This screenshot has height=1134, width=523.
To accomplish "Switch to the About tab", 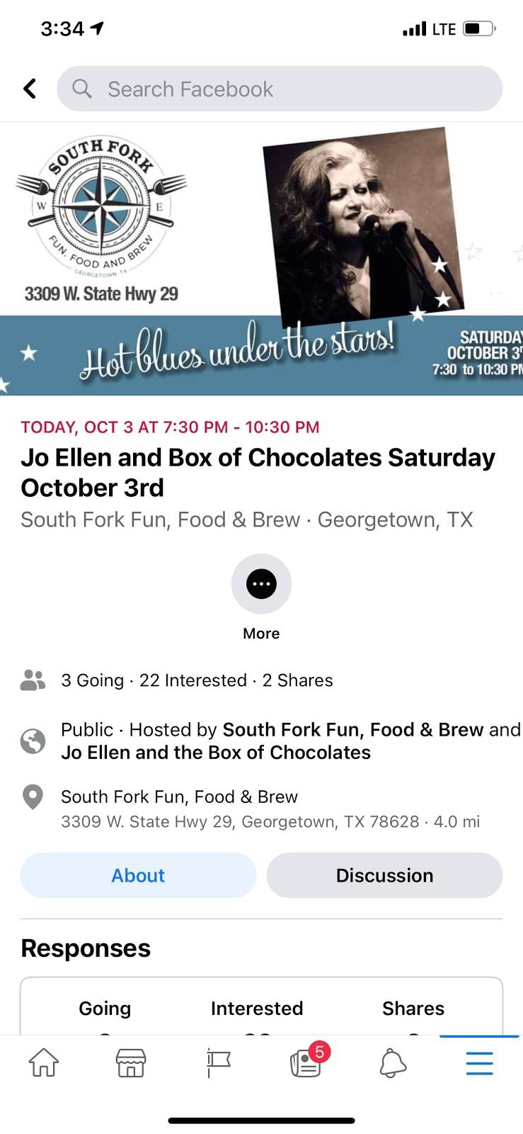I will 138,875.
